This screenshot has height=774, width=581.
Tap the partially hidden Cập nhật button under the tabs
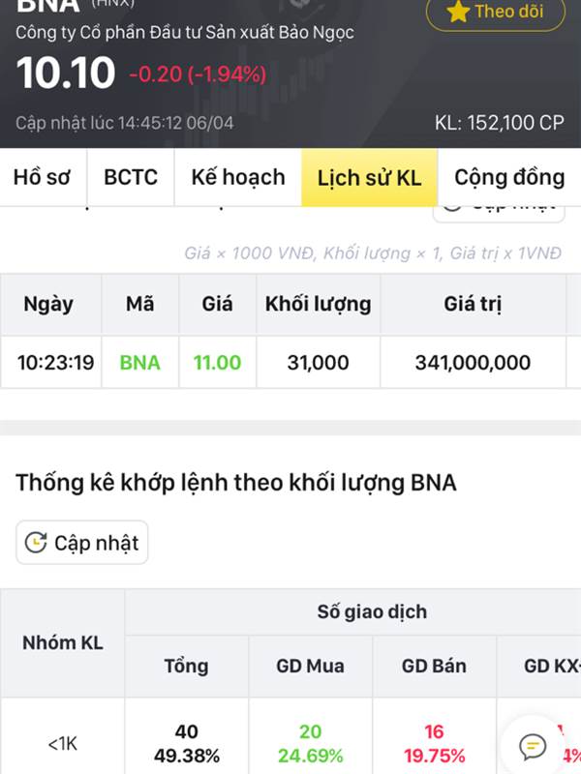[x=499, y=213]
